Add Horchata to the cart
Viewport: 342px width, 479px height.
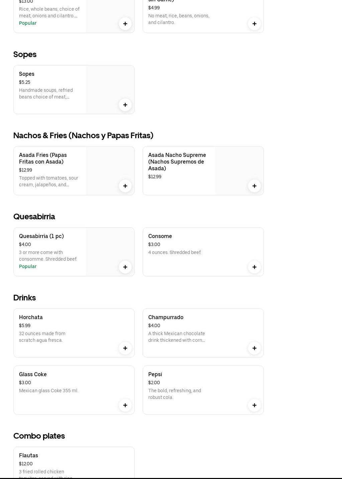125,348
